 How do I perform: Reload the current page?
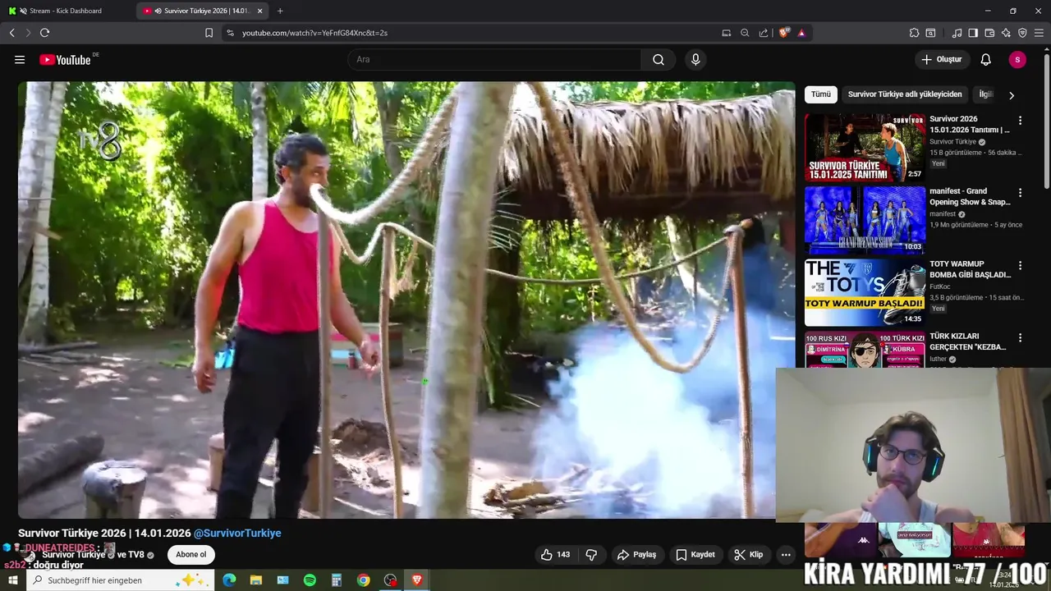pos(44,33)
